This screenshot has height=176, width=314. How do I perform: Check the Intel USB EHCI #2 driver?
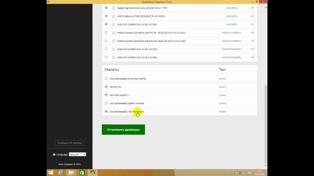(x=106, y=41)
